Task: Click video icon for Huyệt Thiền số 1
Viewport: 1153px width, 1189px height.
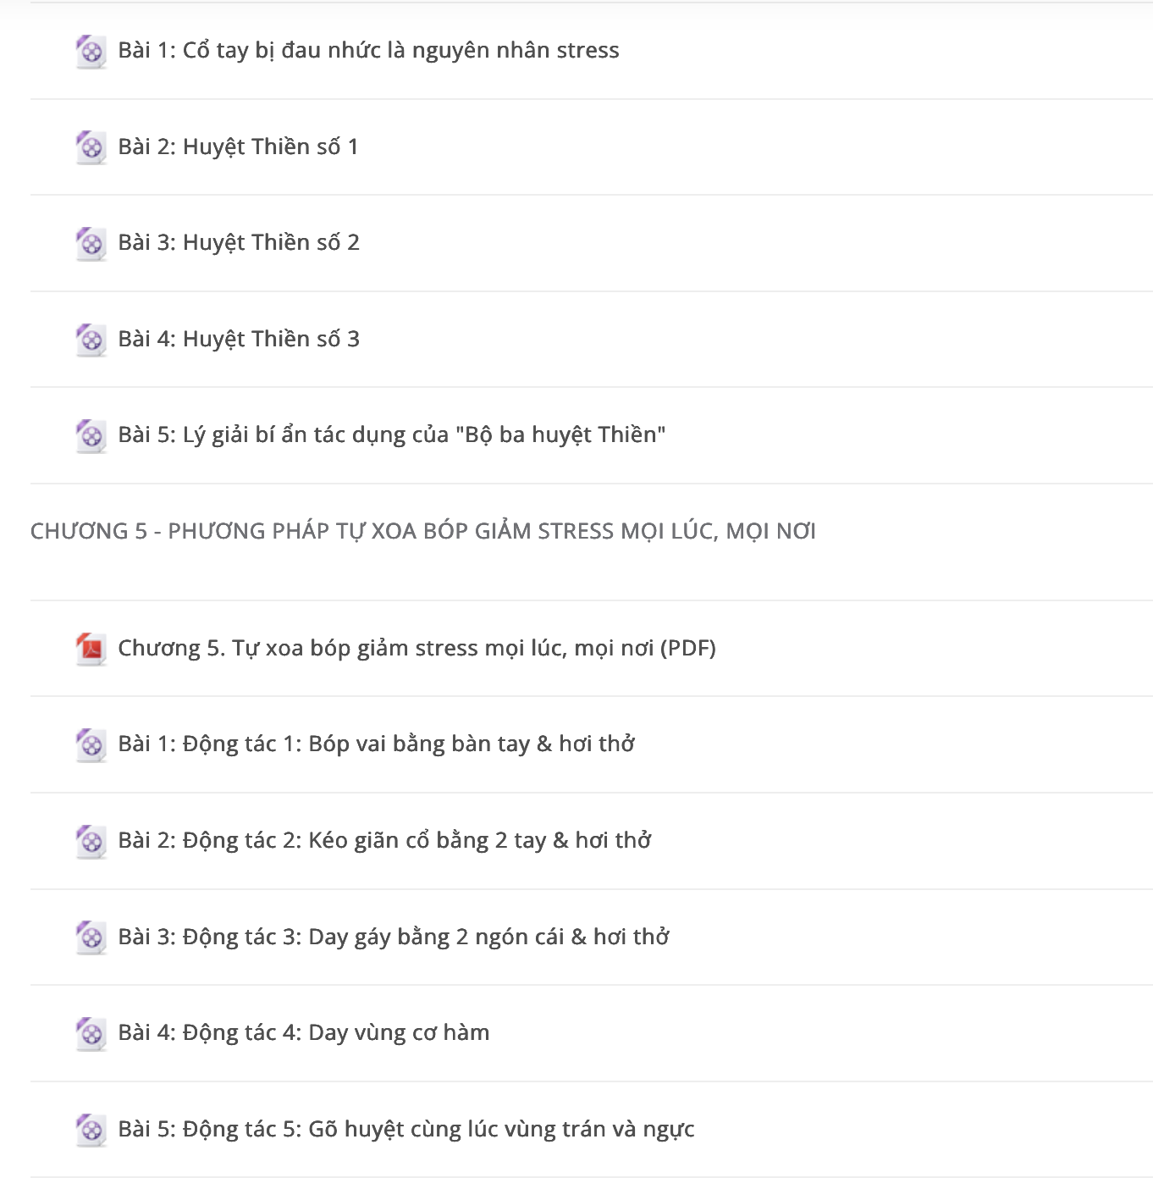Action: (91, 147)
